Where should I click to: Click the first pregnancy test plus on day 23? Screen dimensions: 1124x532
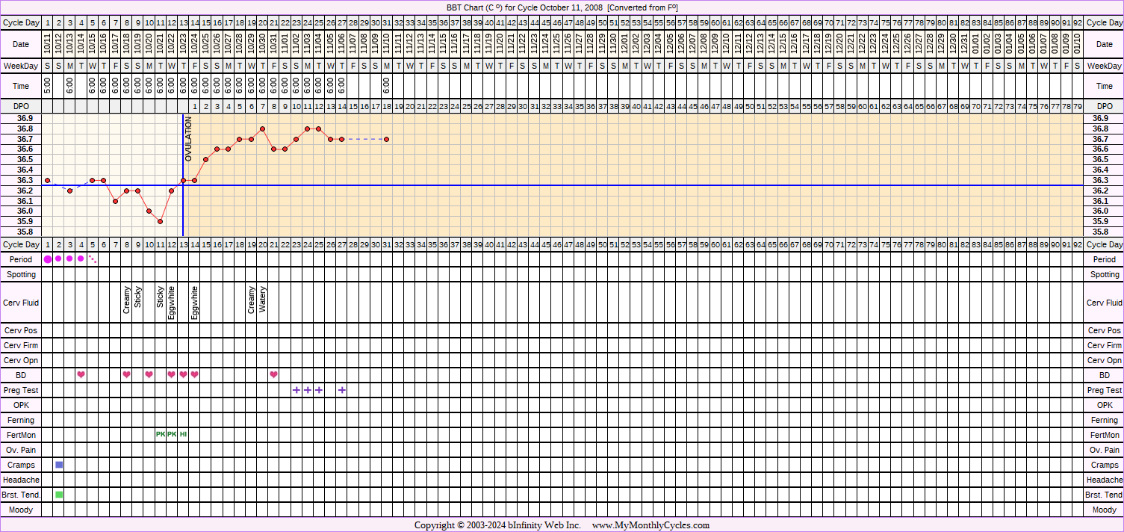296,390
